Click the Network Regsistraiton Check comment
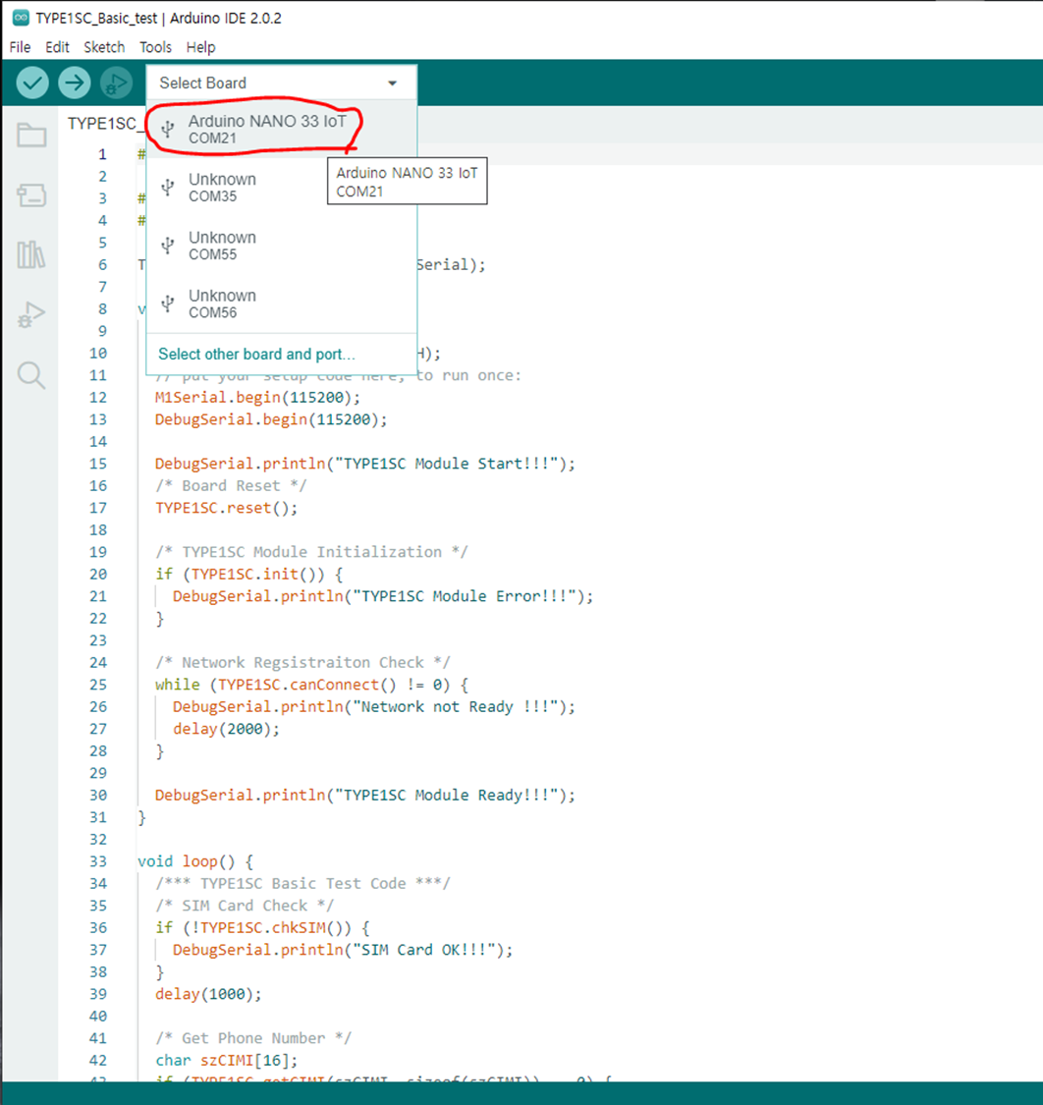 pyautogui.click(x=302, y=662)
